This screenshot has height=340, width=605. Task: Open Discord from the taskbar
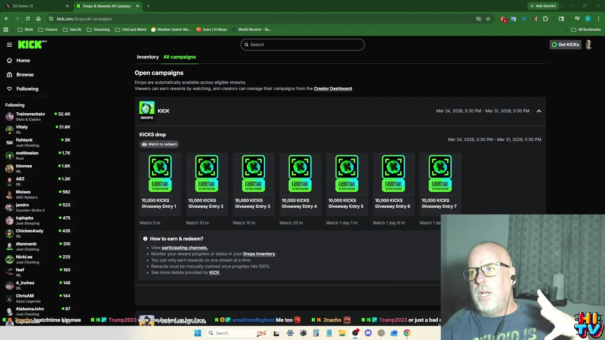368,333
